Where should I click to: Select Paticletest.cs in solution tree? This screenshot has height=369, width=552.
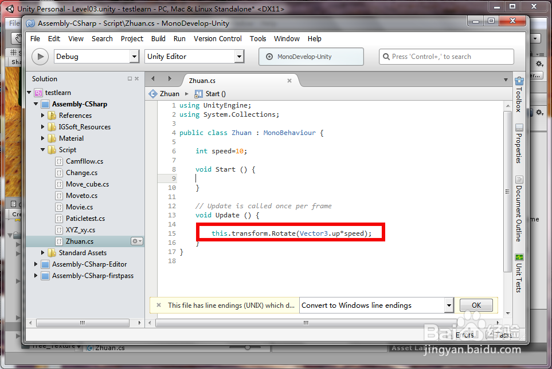click(85, 219)
